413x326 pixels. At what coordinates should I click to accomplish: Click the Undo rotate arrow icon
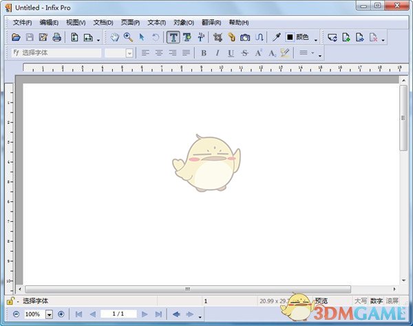(156, 37)
